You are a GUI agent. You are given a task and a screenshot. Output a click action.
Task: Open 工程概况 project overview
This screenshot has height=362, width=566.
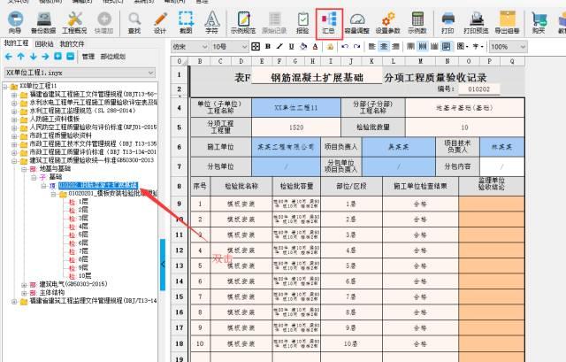coord(74,22)
